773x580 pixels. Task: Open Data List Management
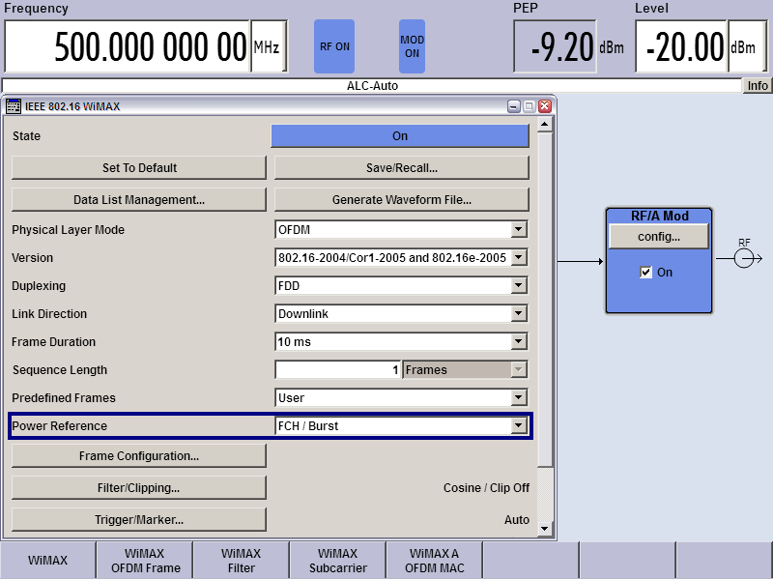click(x=139, y=200)
